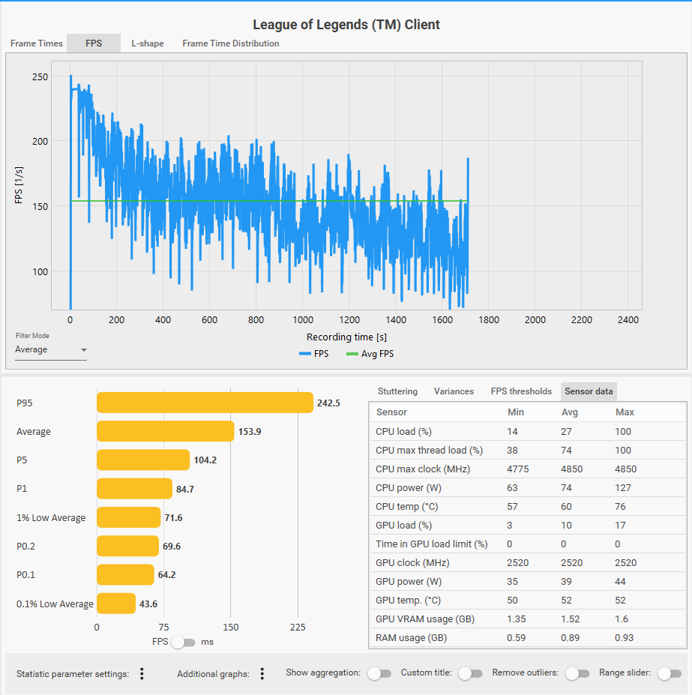Select the RAM usage (GB) row label
This screenshot has width=692, height=695.
[411, 638]
